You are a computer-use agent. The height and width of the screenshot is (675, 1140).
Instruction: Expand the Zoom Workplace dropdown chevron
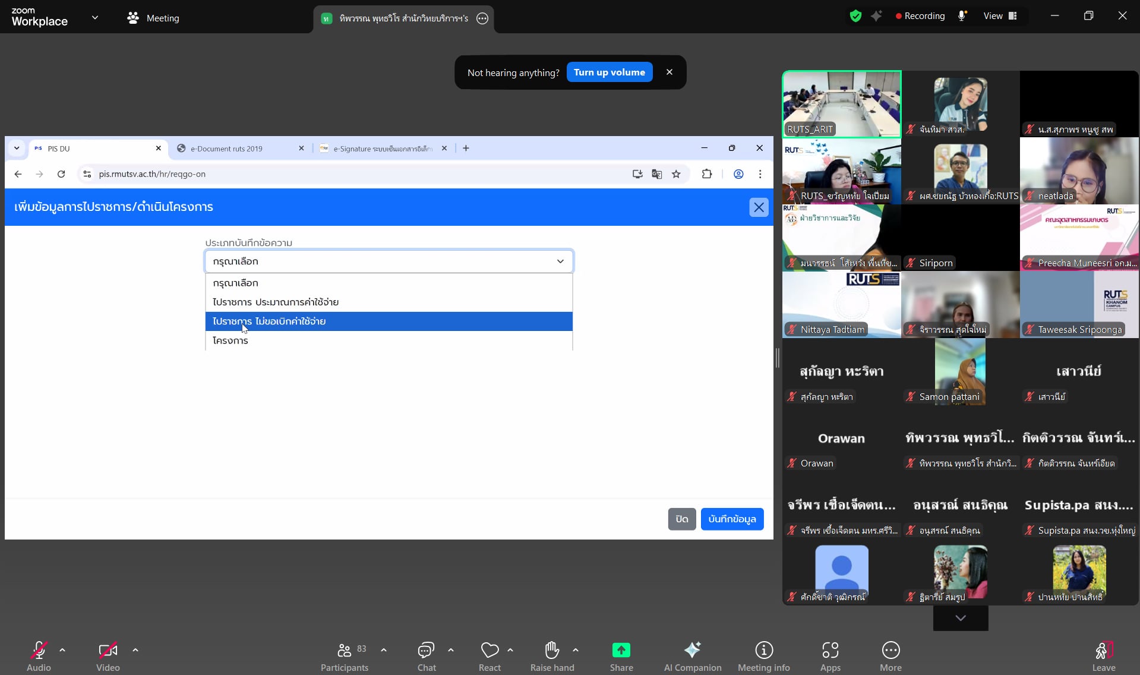[x=95, y=18]
